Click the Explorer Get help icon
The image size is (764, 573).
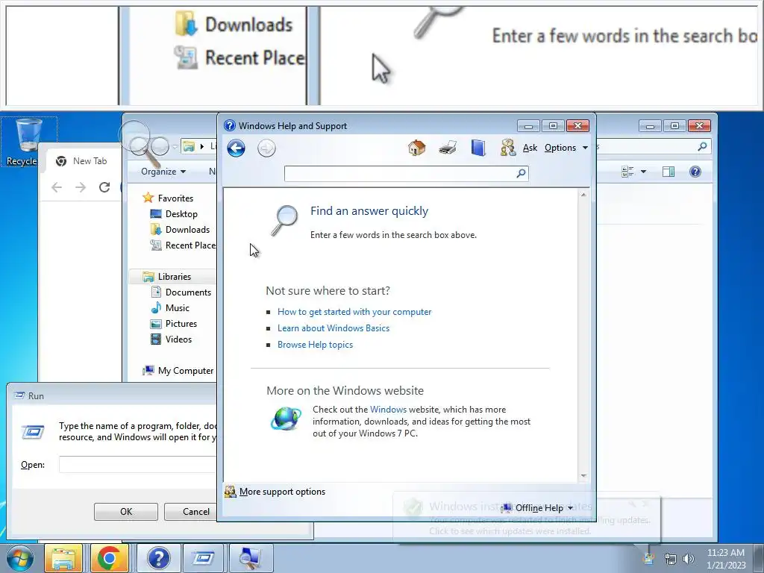click(x=695, y=172)
